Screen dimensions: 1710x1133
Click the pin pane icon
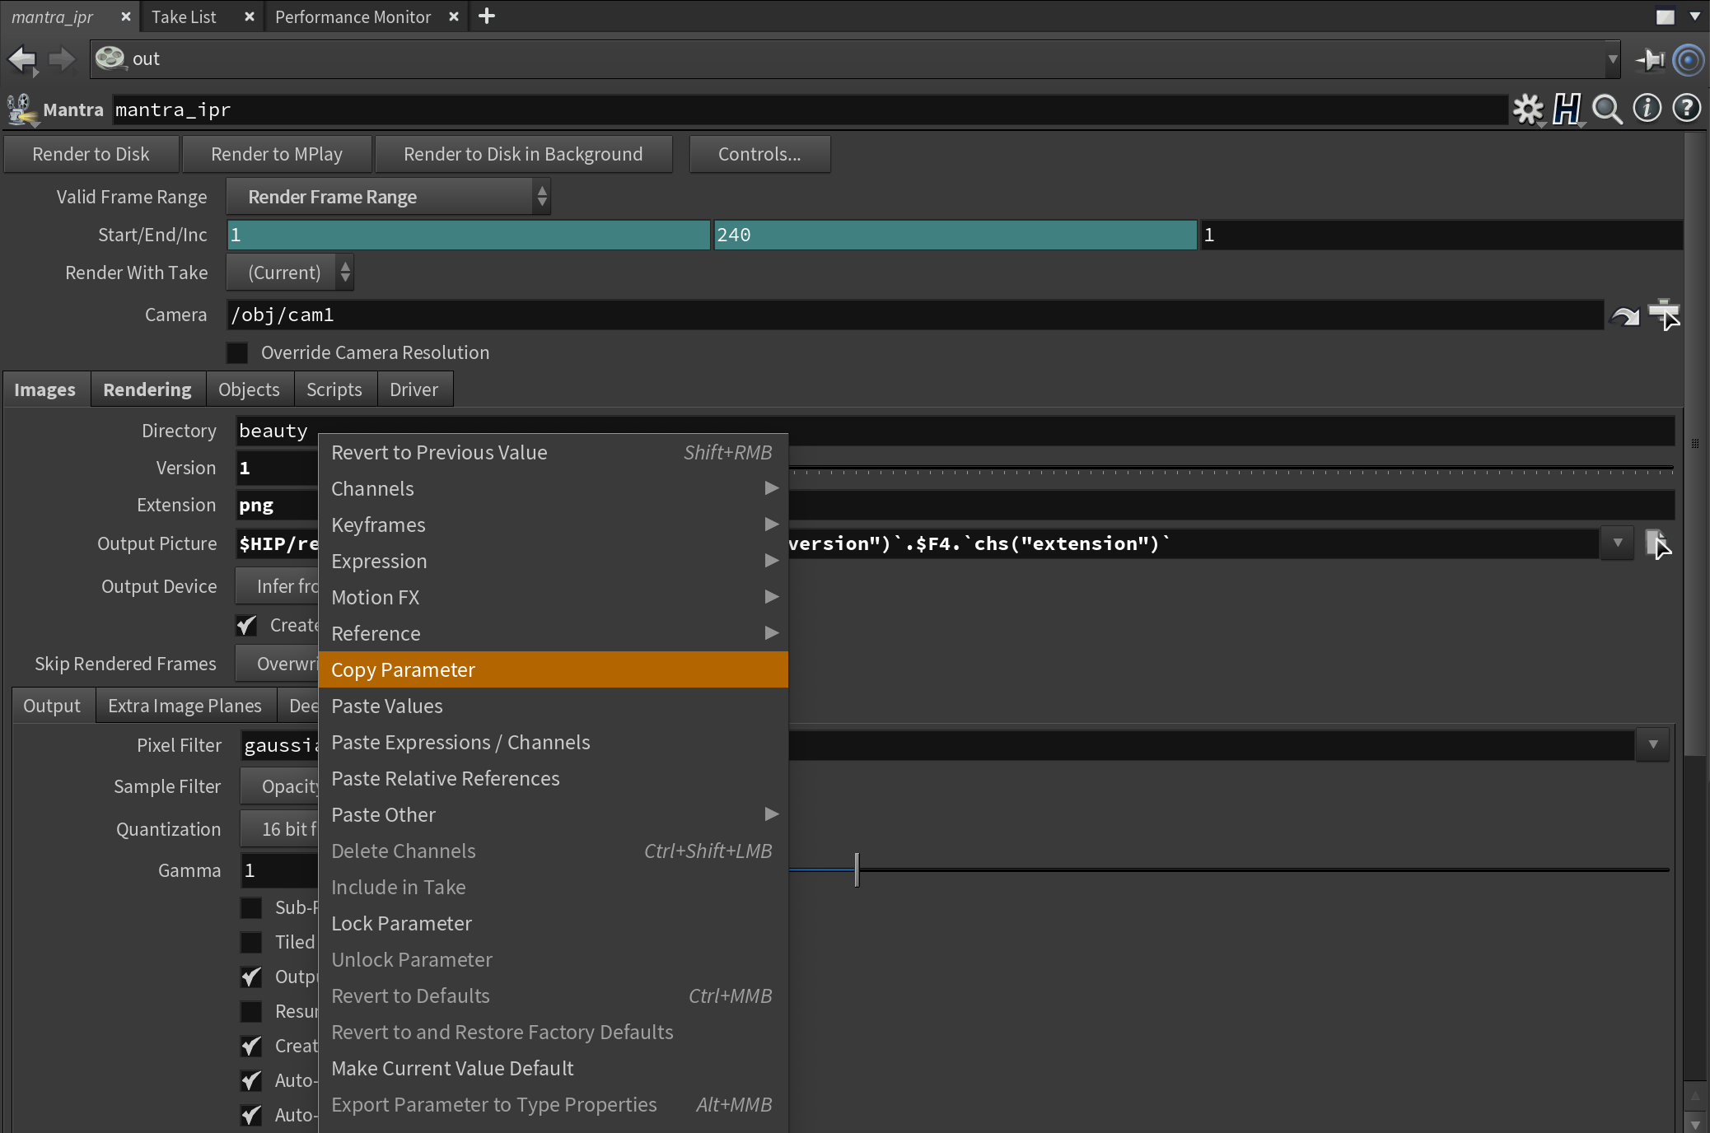1651,59
